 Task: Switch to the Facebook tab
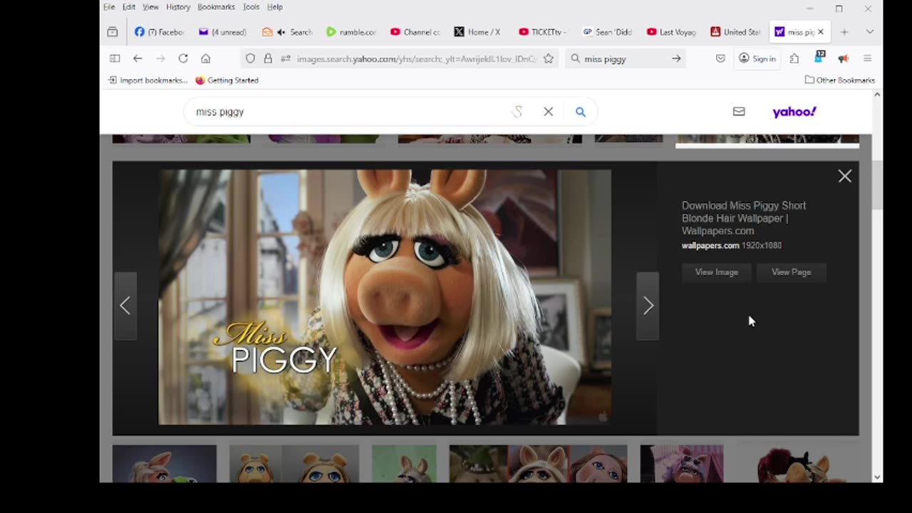point(160,32)
